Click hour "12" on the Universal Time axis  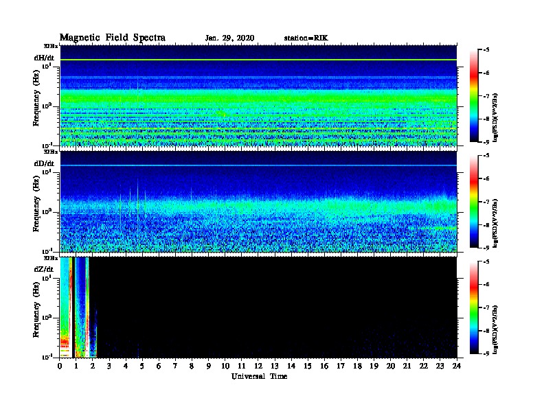[258, 366]
